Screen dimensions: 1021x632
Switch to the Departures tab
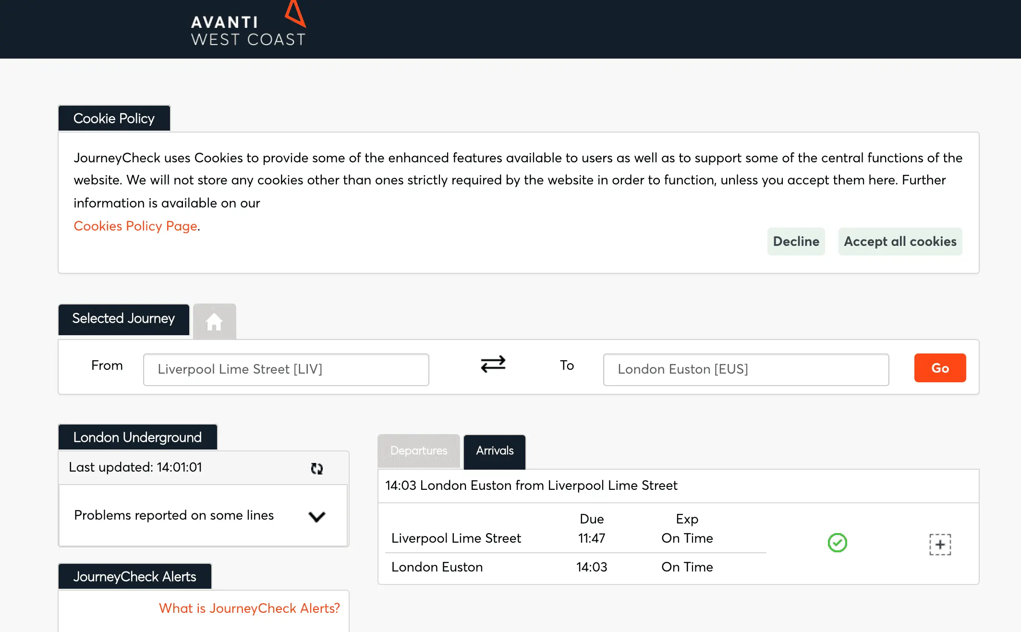[x=418, y=450]
